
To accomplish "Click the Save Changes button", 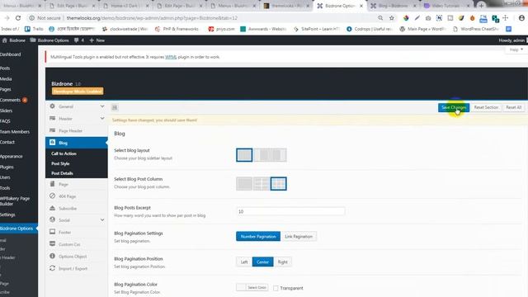I will pyautogui.click(x=454, y=107).
